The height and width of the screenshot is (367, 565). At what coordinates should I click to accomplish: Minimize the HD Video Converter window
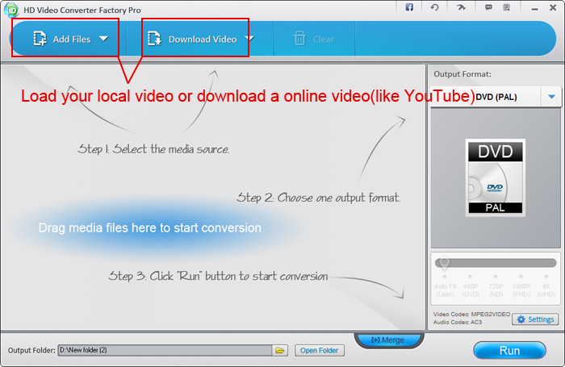tap(534, 8)
